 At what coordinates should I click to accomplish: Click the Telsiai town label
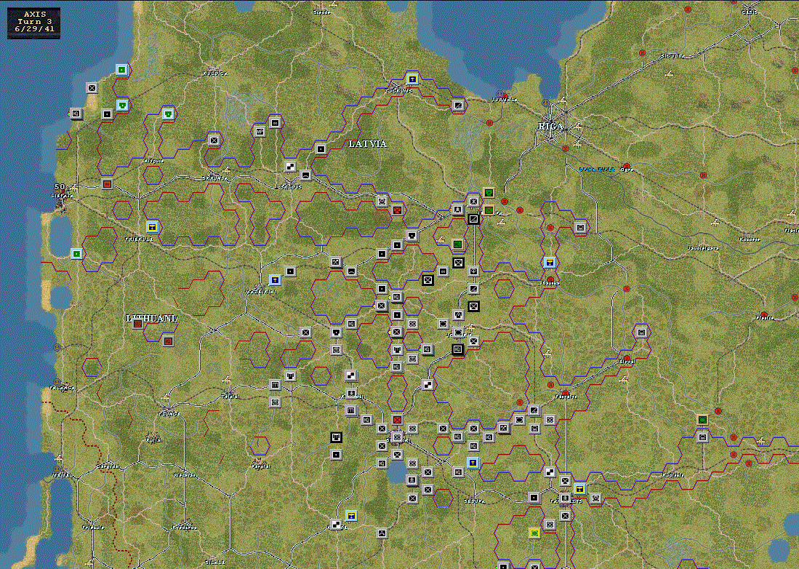230,396
